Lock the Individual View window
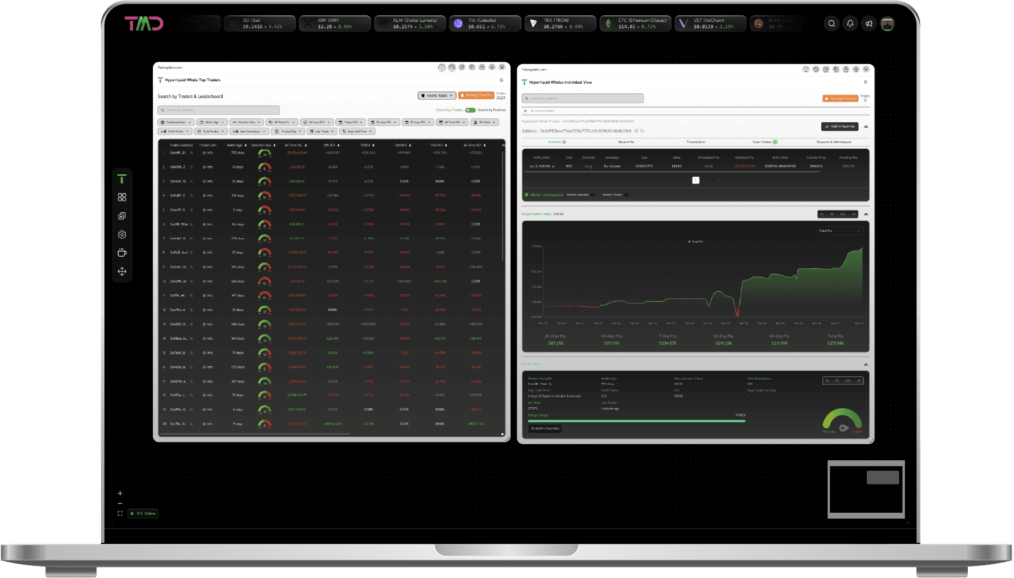1014x578 pixels. coord(846,69)
